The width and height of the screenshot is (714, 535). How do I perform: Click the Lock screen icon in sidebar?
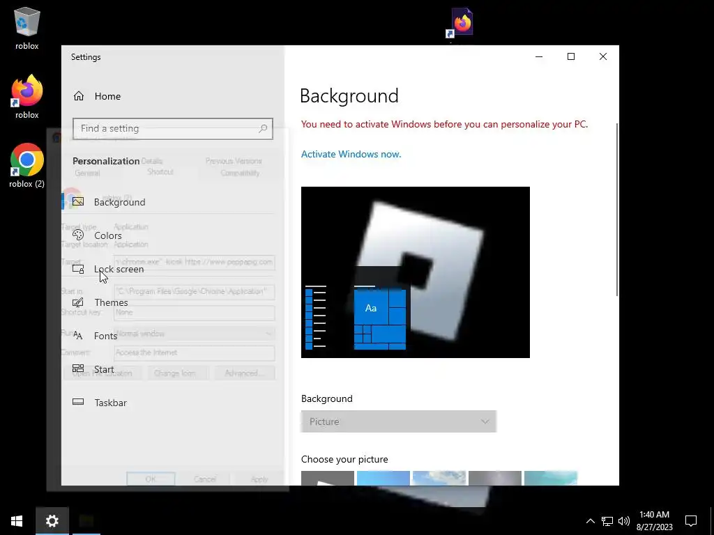coord(78,268)
